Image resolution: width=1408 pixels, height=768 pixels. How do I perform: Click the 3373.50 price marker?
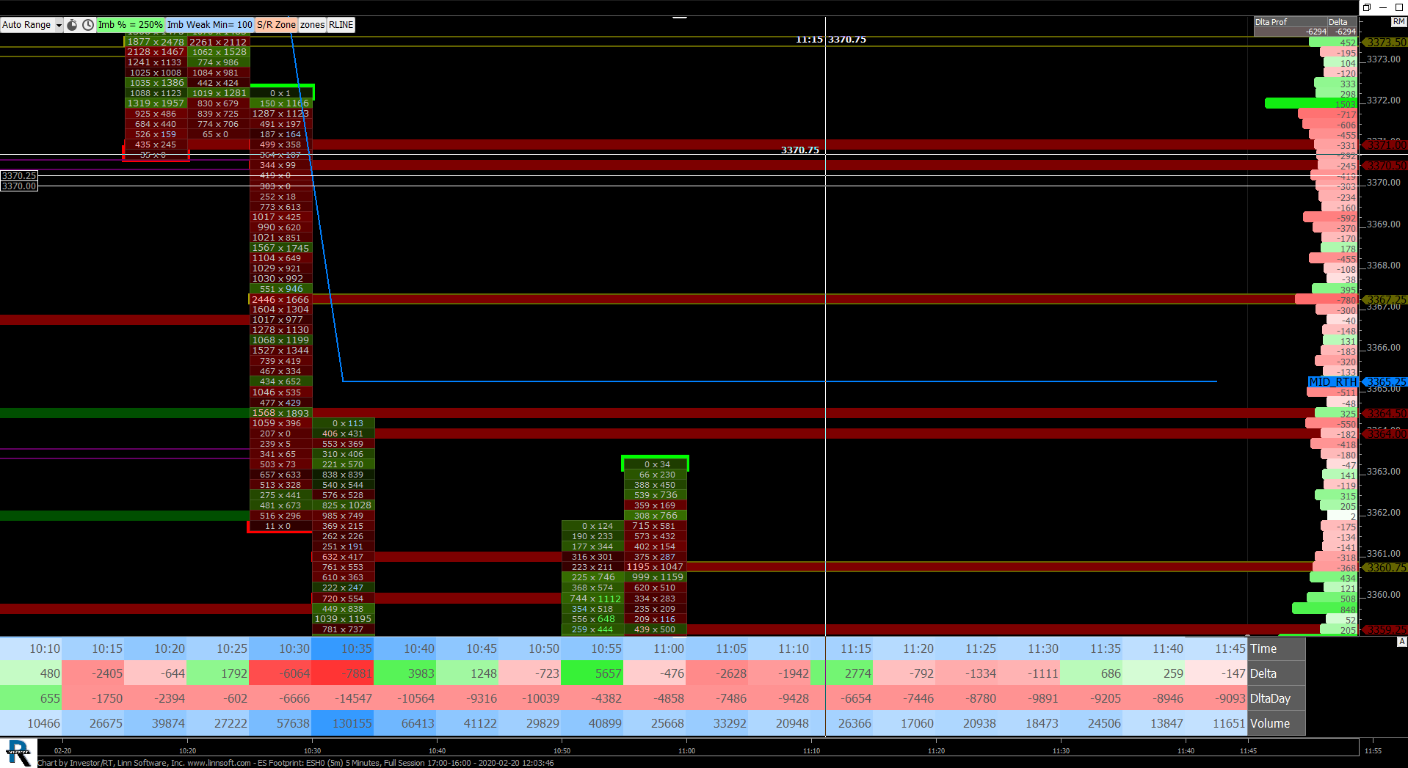click(x=1385, y=43)
